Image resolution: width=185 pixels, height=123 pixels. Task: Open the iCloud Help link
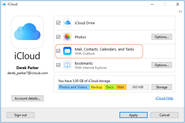click(164, 98)
